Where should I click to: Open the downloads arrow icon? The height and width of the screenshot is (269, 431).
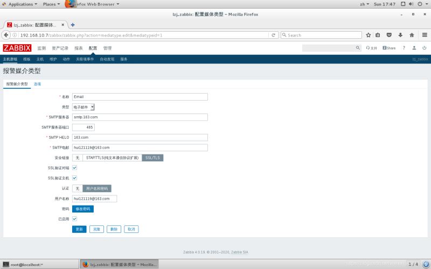pos(400,35)
